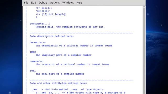The height and width of the screenshot is (94, 168).
Task: Open the Windows menu
Action: click(x=68, y=3)
